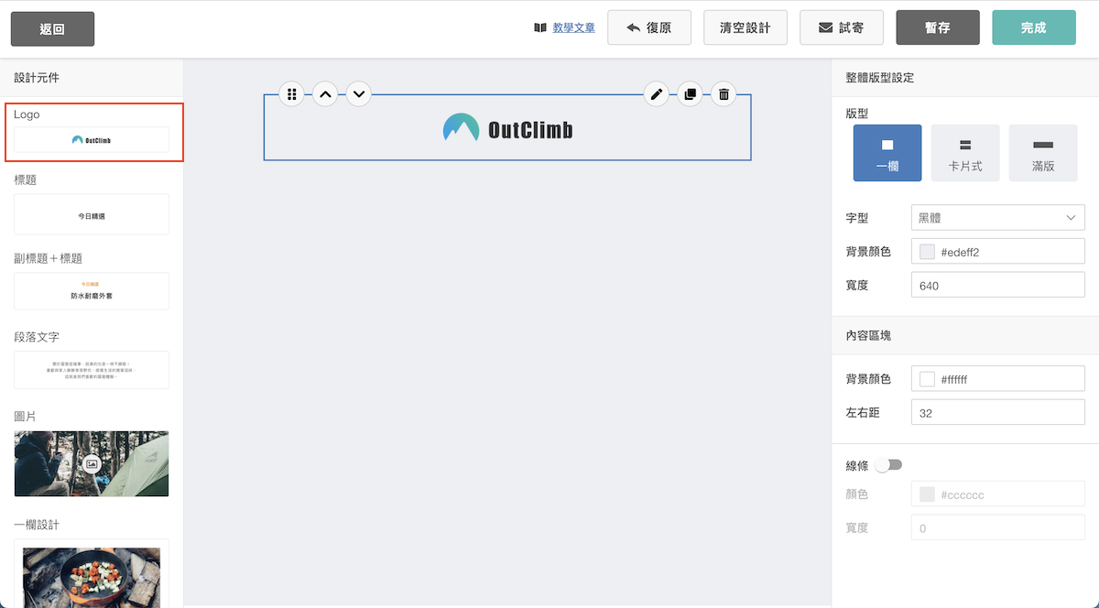This screenshot has height=608, width=1099.
Task: Select the 段落文字 paragraph component thumbnail
Action: (92, 370)
